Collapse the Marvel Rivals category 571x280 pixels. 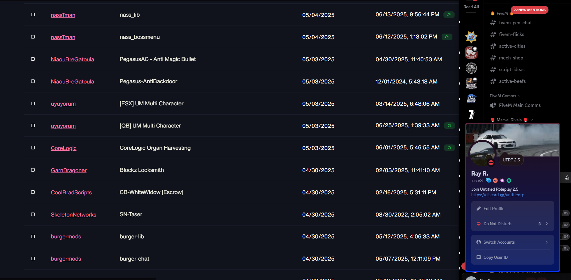click(512, 120)
